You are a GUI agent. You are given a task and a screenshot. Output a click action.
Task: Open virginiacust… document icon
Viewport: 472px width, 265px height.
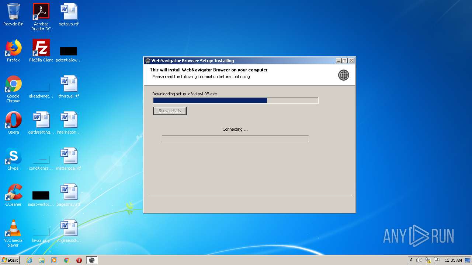tap(69, 232)
